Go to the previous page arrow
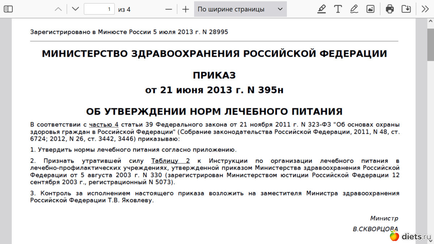The width and height of the screenshot is (434, 244). [58, 9]
